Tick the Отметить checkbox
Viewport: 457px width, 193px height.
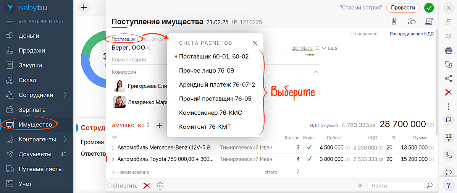(x=110, y=186)
